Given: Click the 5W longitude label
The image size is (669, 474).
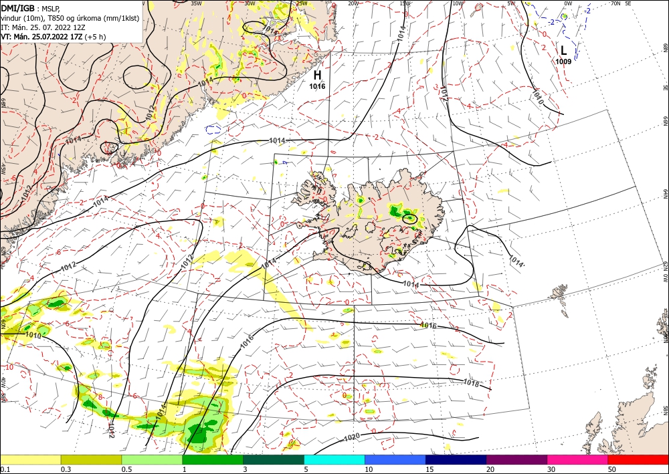Looking at the screenshot, I should click(x=512, y=3).
